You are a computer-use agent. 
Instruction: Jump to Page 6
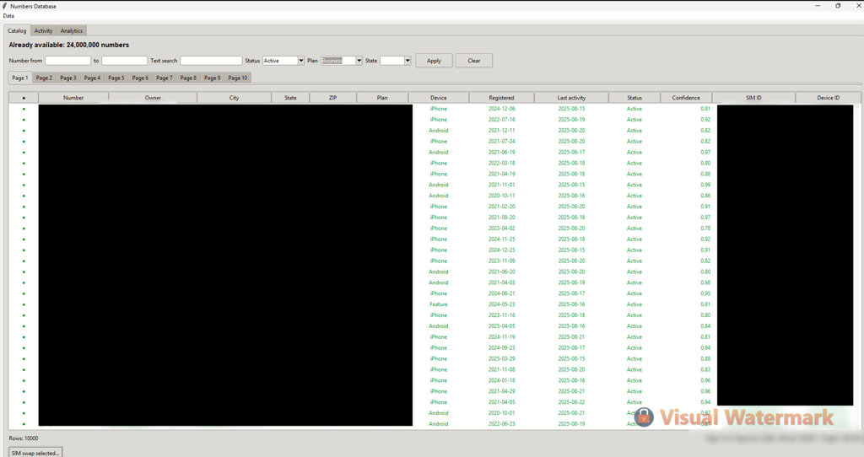click(x=140, y=78)
